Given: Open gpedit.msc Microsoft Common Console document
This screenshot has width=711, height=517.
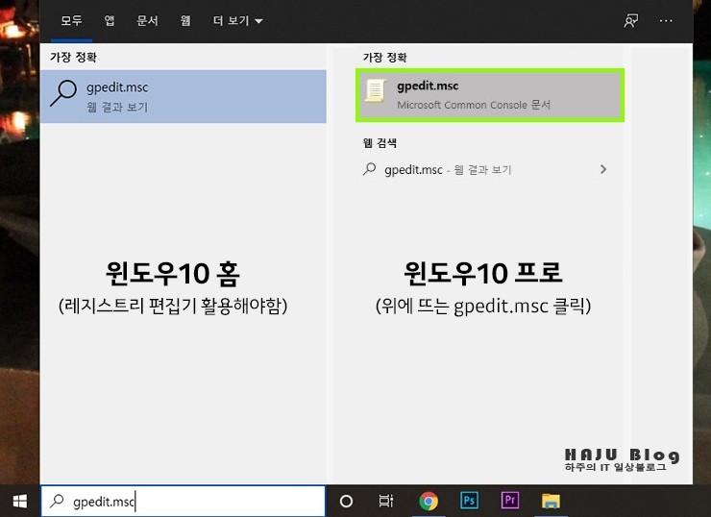Looking at the screenshot, I should (490, 95).
